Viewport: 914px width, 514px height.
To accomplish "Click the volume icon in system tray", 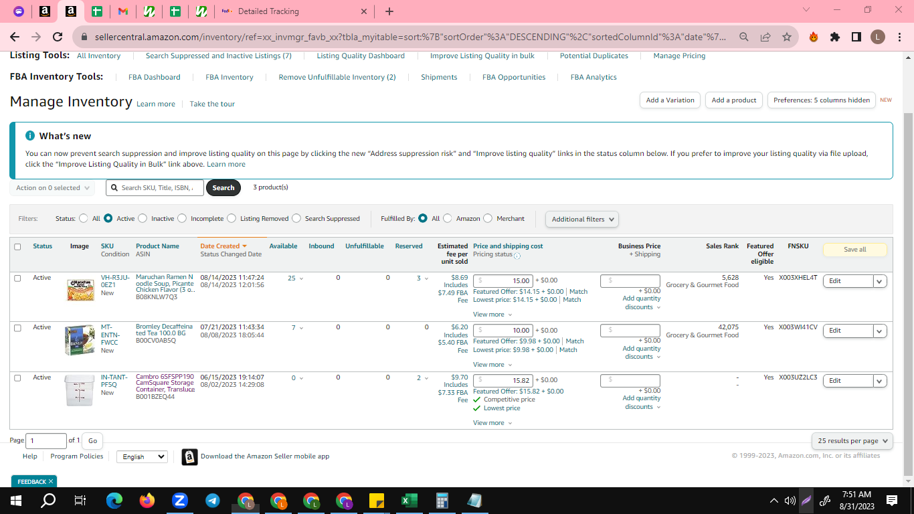I will coord(790,501).
